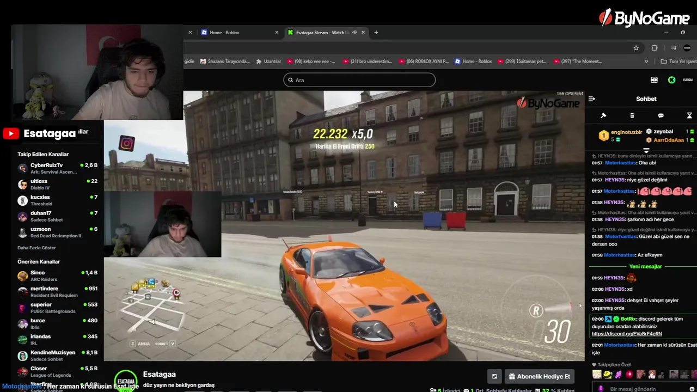Click the Esatagaa streamer avatar below video
The width and height of the screenshot is (697, 392).
point(126,381)
